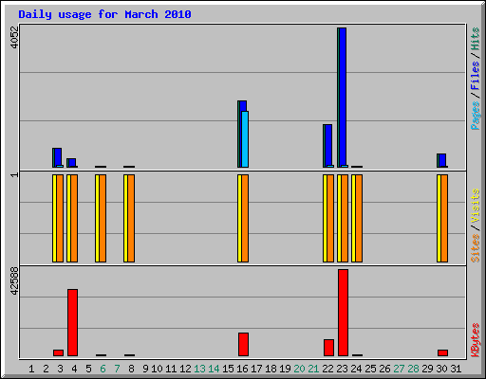Click the yellow visits bar for day 3
This screenshot has height=379, width=486.
coord(54,218)
